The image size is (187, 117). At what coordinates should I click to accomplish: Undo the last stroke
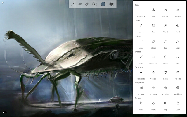(5, 112)
